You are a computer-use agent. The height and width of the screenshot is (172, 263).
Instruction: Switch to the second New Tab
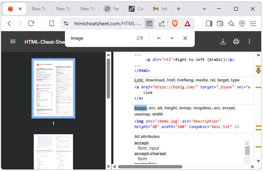[63, 9]
